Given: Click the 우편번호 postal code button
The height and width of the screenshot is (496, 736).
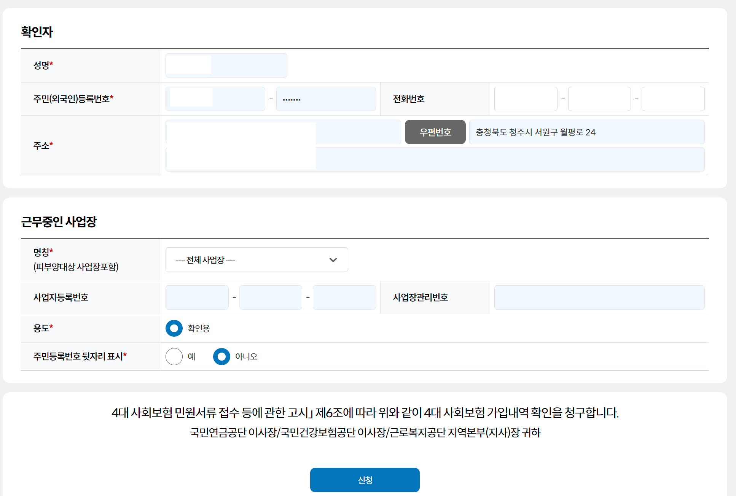Looking at the screenshot, I should click(435, 132).
